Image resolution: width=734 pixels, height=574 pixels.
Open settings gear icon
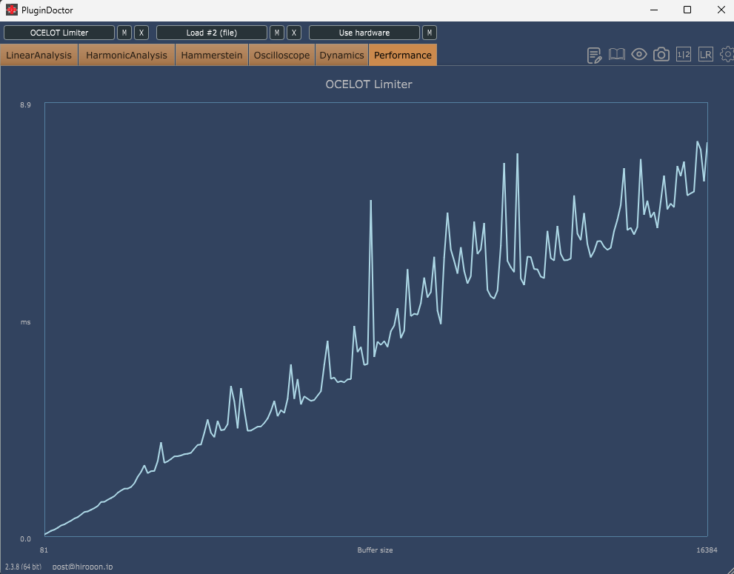[727, 55]
